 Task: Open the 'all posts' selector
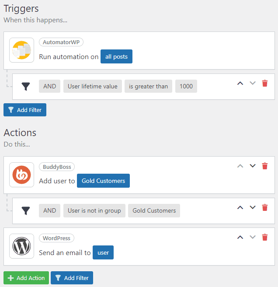[x=116, y=57]
